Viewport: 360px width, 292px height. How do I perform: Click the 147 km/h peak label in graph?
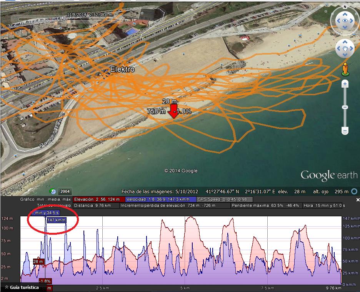pyautogui.click(x=56, y=220)
